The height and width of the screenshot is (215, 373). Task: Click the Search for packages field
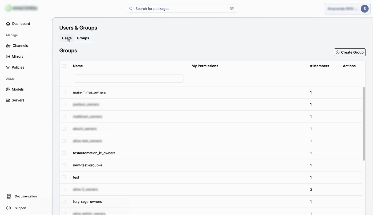coord(181,9)
